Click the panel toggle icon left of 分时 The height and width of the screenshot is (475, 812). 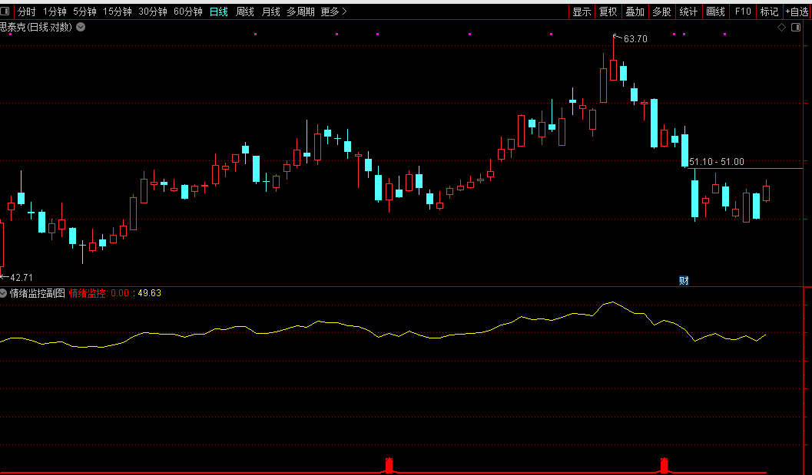(5, 11)
